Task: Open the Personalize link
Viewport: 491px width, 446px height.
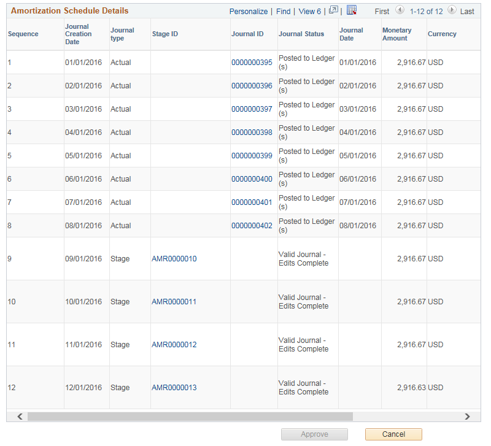Action: 249,12
